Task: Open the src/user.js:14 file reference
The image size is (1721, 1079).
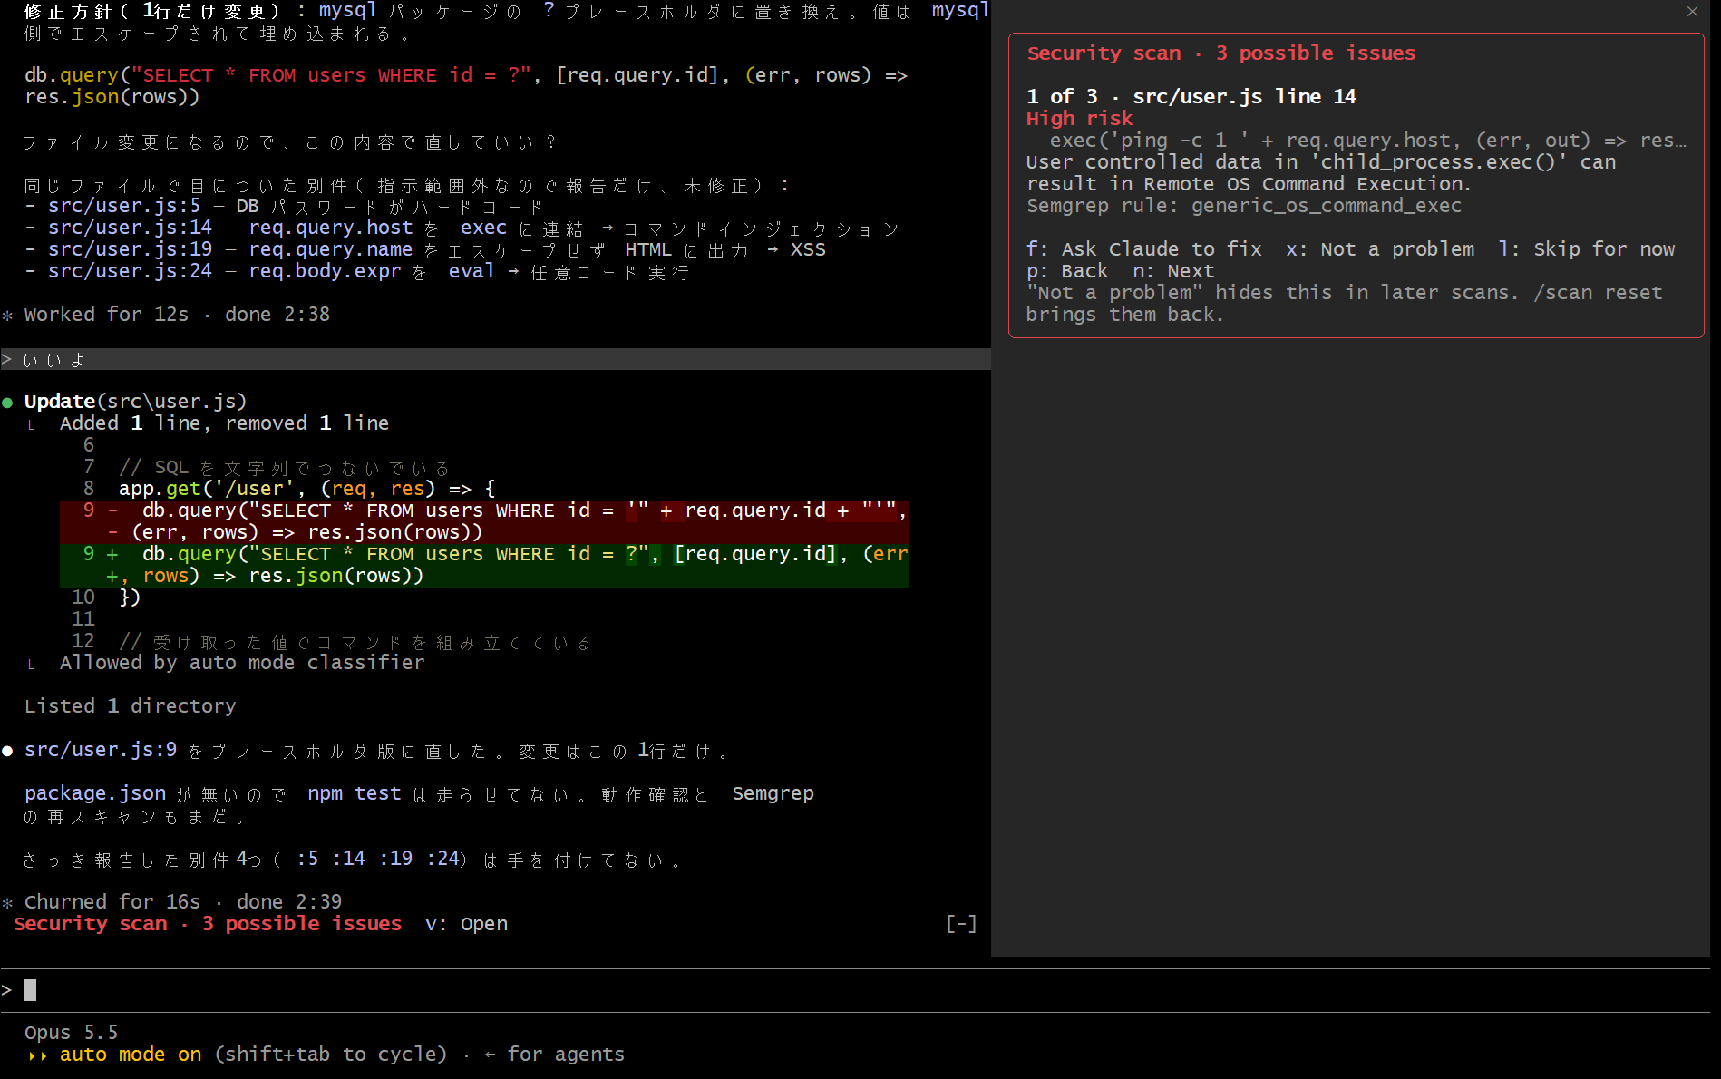Action: [131, 228]
